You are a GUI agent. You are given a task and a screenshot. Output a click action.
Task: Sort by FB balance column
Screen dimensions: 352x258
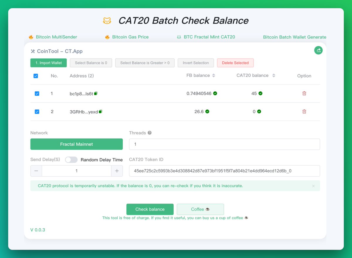click(214, 75)
